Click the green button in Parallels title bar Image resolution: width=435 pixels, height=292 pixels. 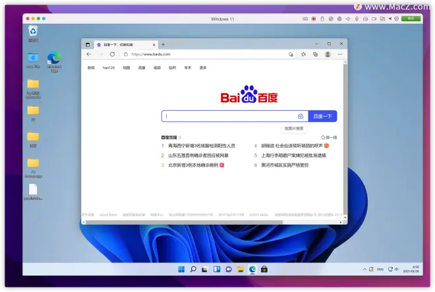[x=411, y=18]
